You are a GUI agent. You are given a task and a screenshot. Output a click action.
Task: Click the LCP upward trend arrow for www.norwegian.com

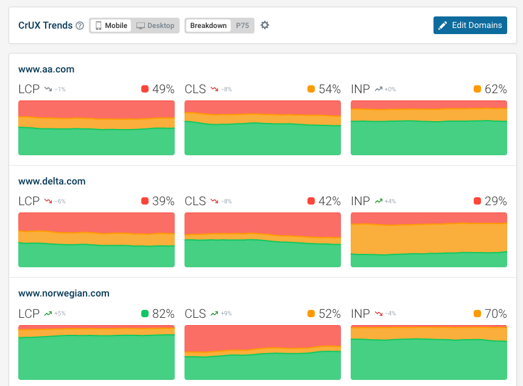coord(48,314)
